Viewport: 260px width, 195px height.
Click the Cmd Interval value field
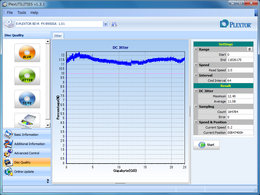click(240, 81)
